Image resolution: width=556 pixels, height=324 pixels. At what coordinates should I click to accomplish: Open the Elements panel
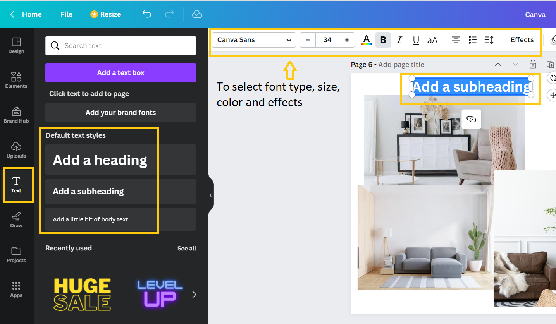pyautogui.click(x=16, y=80)
